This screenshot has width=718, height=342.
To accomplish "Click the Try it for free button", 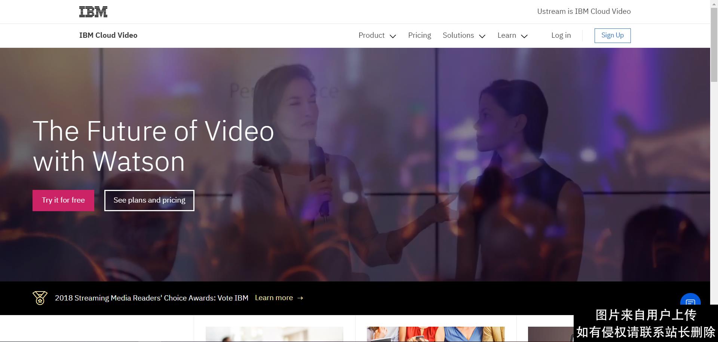I will (63, 200).
